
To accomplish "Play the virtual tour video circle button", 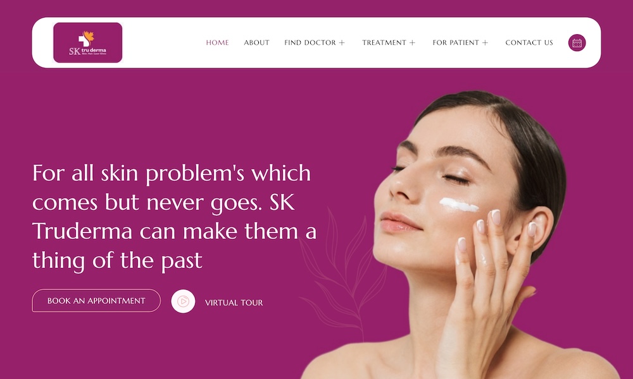I will pos(183,301).
